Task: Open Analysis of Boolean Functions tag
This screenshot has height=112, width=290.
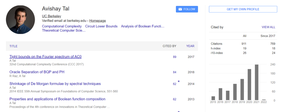Action: [143, 26]
